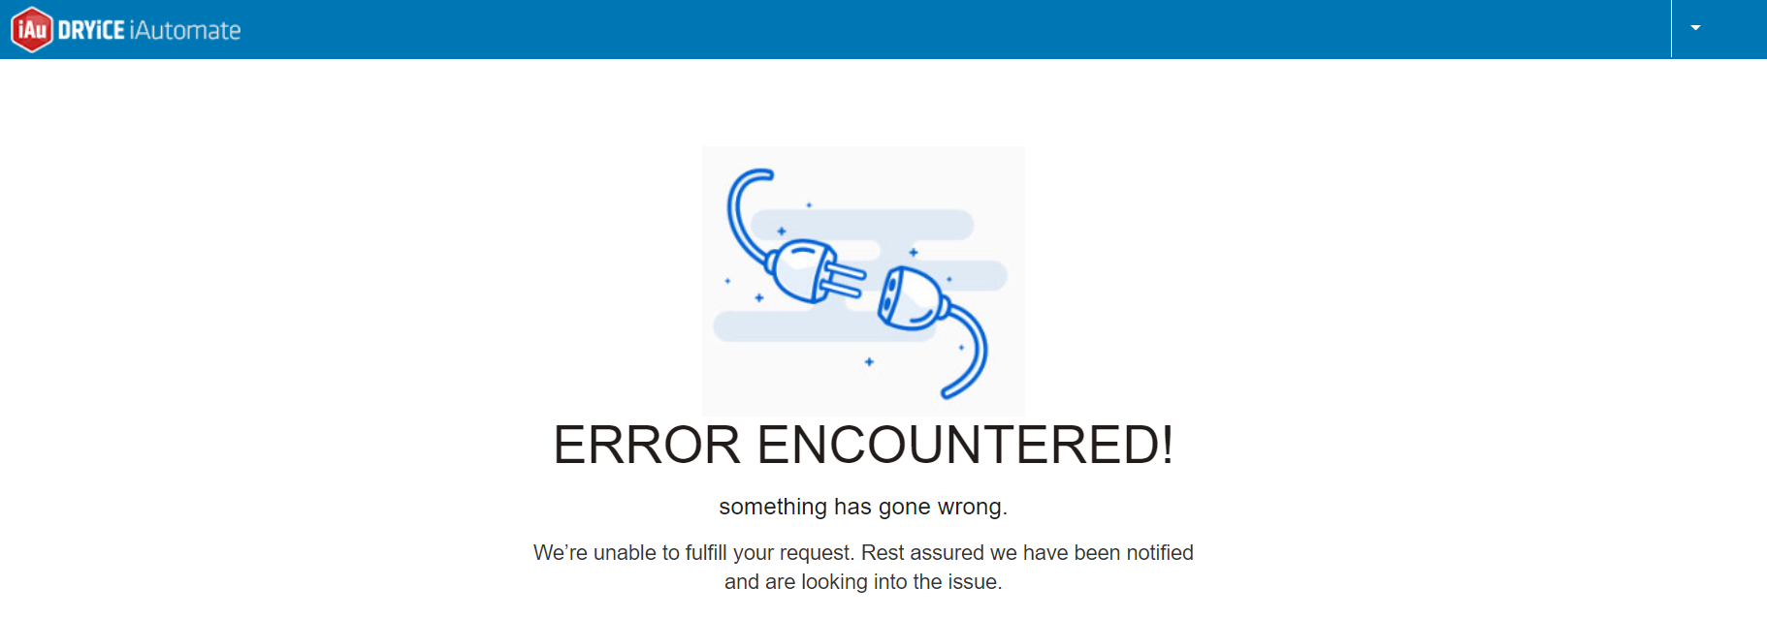This screenshot has height=618, width=1767.
Task: Click the socket connector icon
Action: [x=913, y=298]
